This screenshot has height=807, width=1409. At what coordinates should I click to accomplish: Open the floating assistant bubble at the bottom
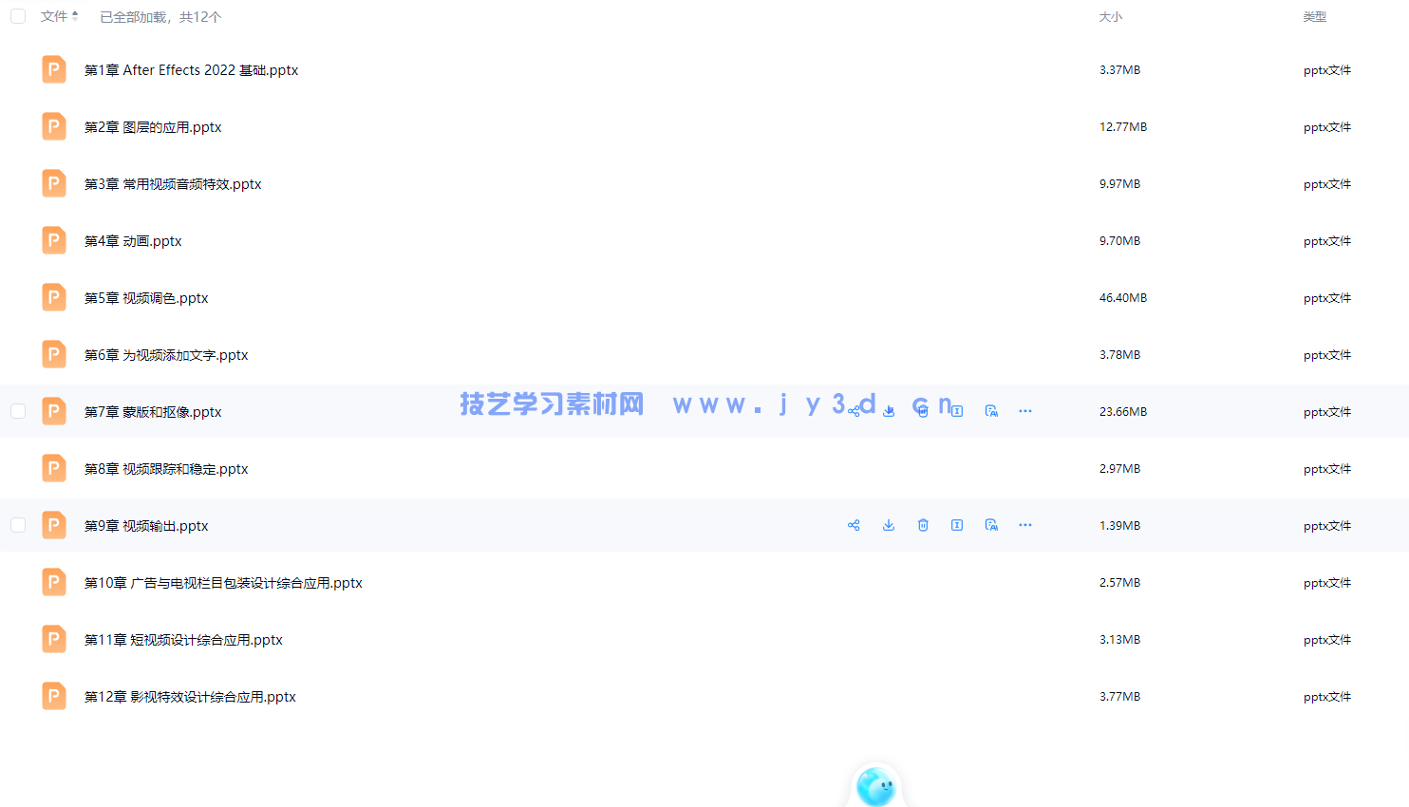(x=875, y=788)
